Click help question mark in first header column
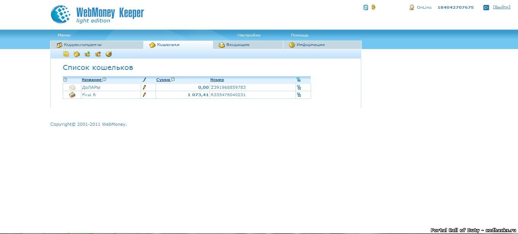518x234 pixels. pyautogui.click(x=65, y=79)
